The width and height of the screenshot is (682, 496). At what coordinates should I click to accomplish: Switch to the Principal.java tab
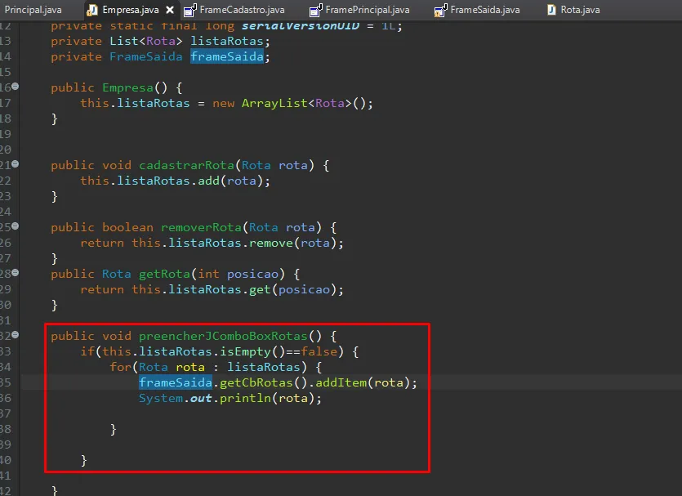33,10
